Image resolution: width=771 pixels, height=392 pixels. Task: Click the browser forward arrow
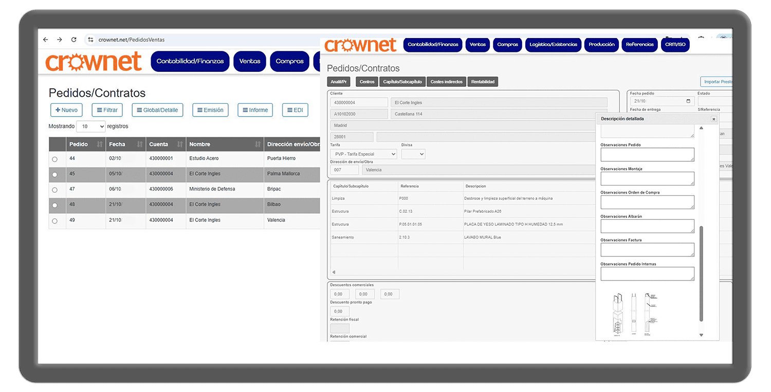coord(60,40)
